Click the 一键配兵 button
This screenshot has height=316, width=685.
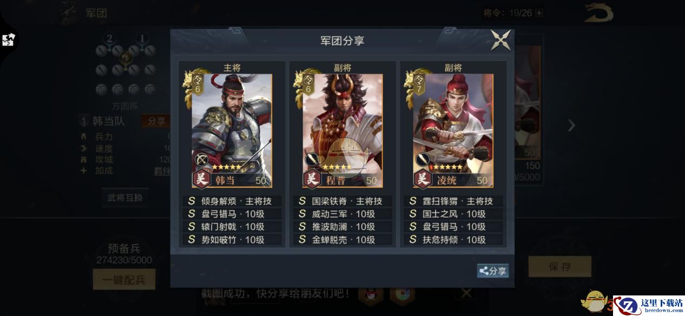click(124, 280)
